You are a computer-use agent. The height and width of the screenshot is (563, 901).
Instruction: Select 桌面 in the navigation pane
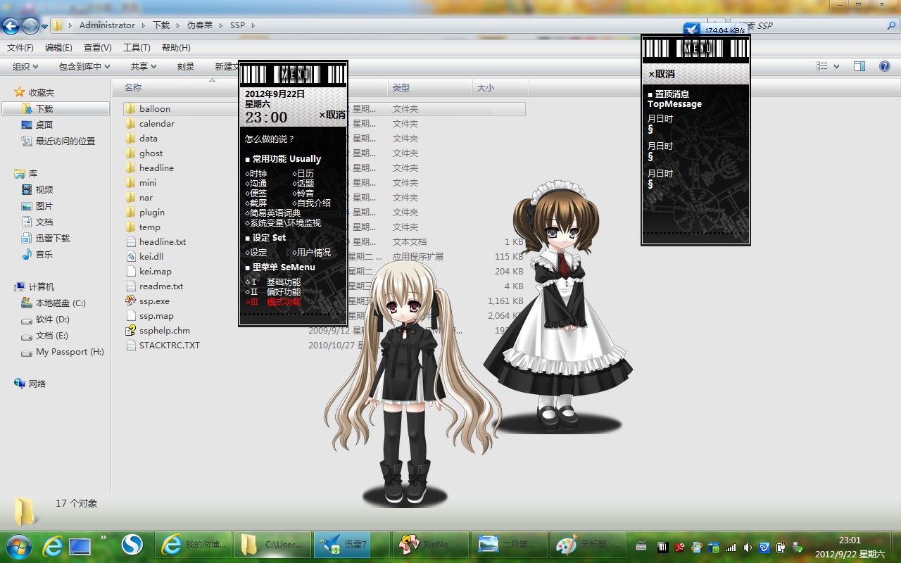pyautogui.click(x=44, y=125)
